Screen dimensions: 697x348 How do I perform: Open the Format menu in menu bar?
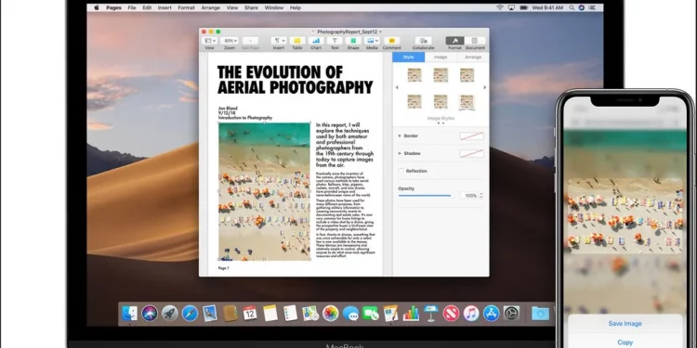[x=186, y=7]
